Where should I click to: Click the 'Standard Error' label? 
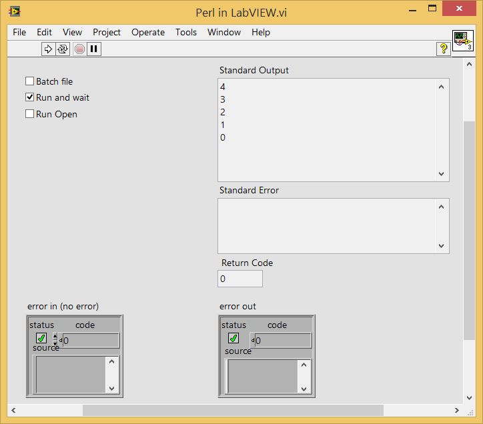249,190
